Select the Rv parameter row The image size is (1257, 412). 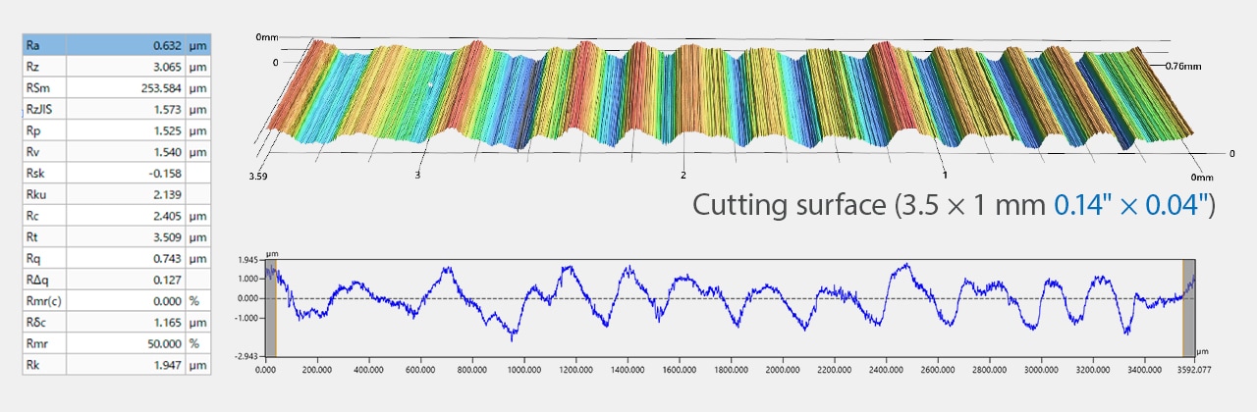pyautogui.click(x=116, y=152)
